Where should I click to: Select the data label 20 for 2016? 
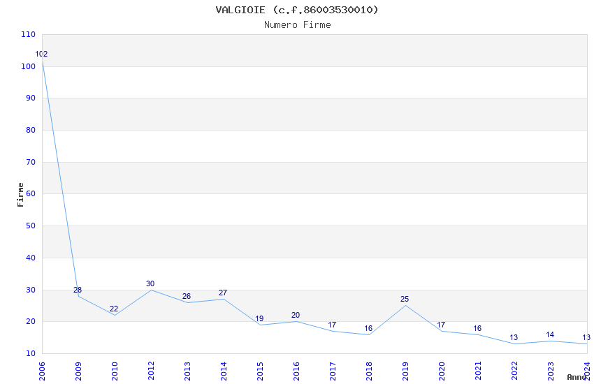coord(296,315)
